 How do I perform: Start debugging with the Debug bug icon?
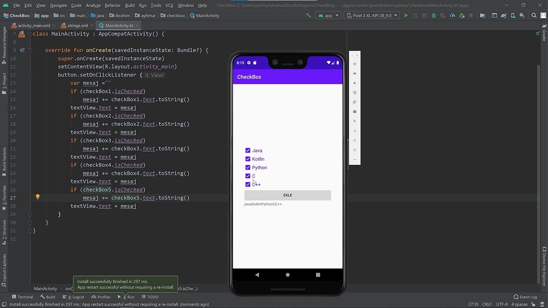click(434, 15)
